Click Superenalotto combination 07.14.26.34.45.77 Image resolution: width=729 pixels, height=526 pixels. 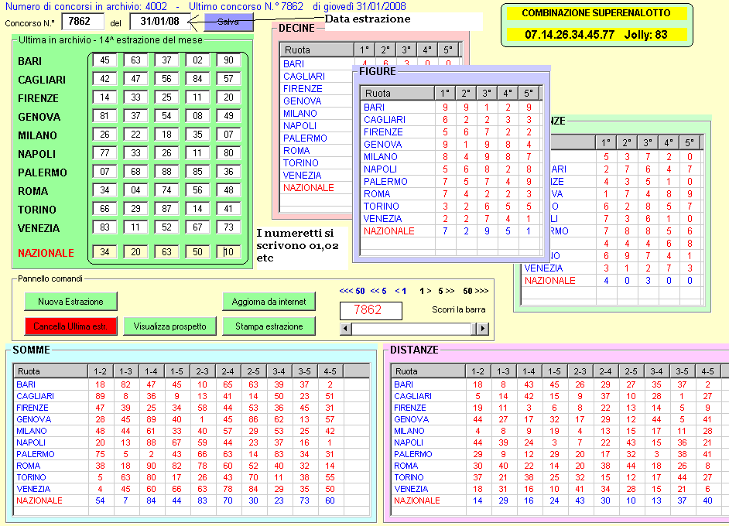tap(570, 34)
